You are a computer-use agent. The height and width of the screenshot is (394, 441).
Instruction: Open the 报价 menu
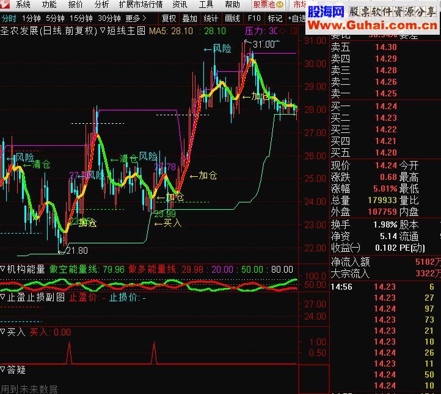75,4
